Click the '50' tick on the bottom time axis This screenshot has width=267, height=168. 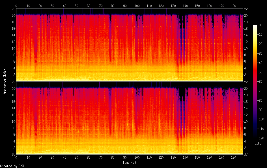point(77,157)
